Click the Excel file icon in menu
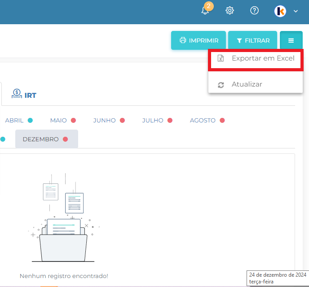The width and height of the screenshot is (309, 287). (221, 58)
